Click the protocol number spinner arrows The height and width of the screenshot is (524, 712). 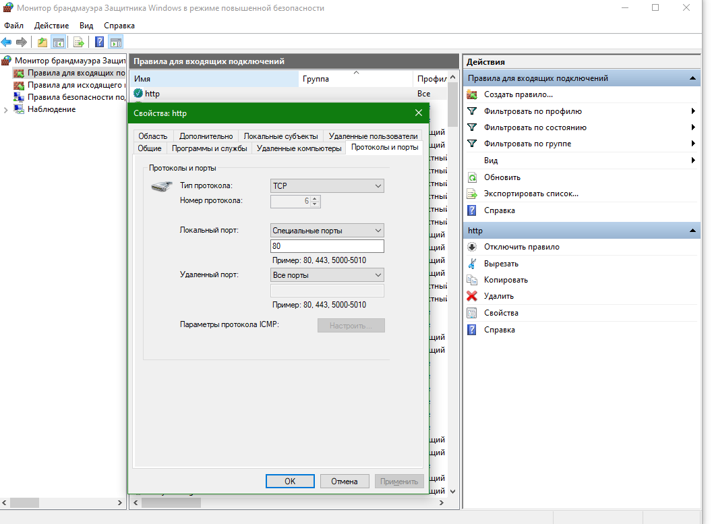pyautogui.click(x=315, y=201)
